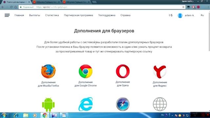Reload the page with refresh icon
The width and height of the screenshot is (210, 118).
pyautogui.click(x=11, y=7)
